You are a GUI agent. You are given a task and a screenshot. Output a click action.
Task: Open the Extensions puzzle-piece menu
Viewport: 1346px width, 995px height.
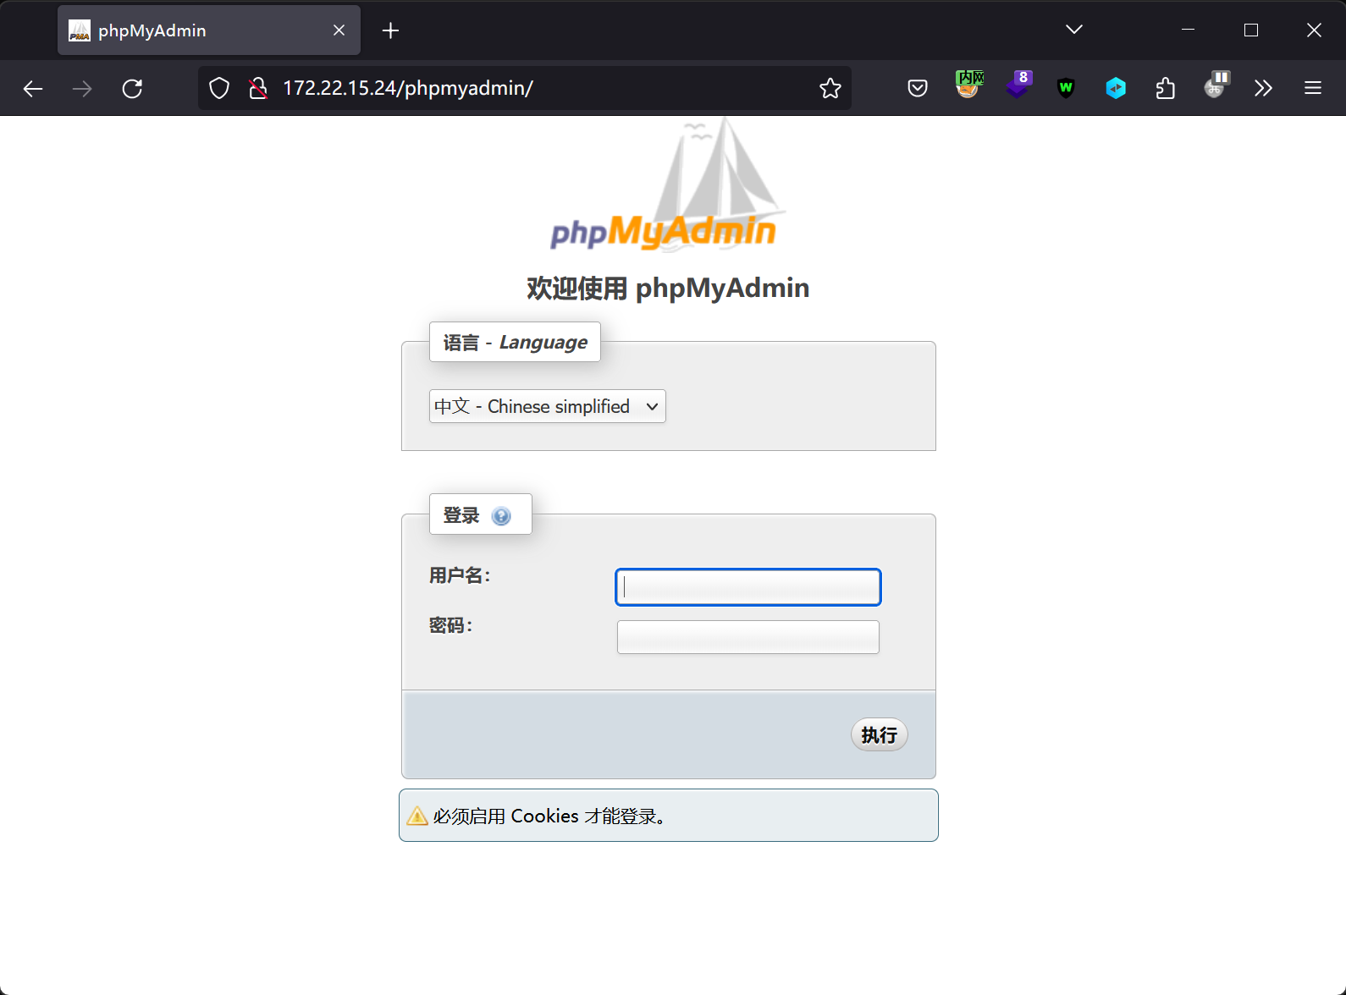(1166, 88)
